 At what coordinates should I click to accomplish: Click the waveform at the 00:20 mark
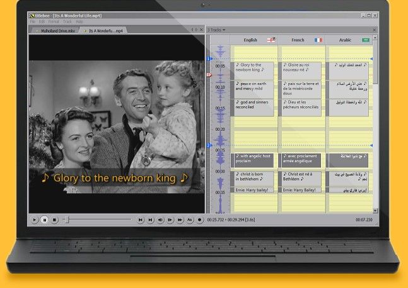[x=220, y=129]
